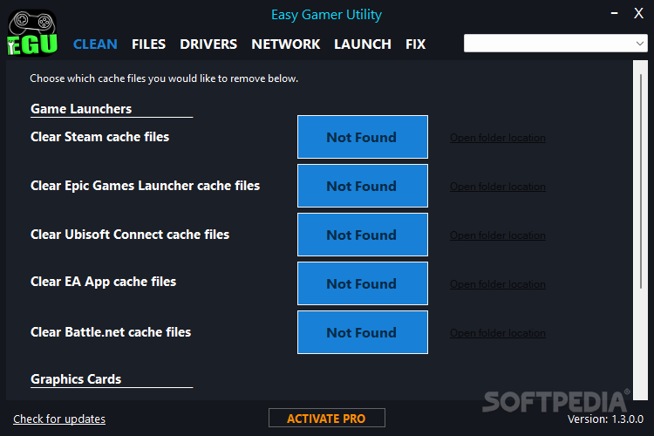
Task: Click the Graphics Cards section heading
Action: coord(76,379)
